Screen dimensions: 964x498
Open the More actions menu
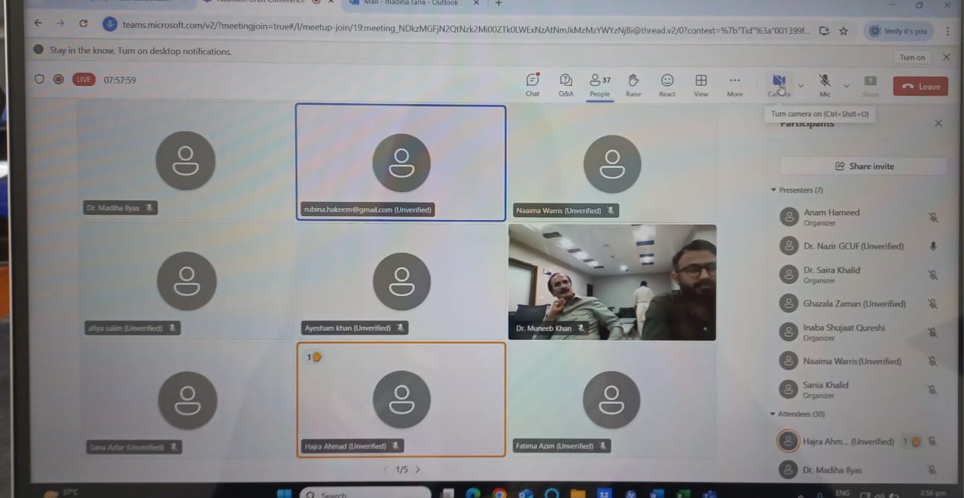point(734,84)
